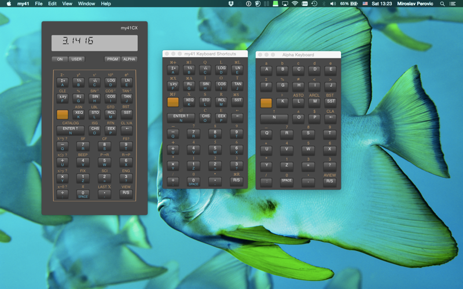Open the Window menu
Image resolution: width=463 pixels, height=289 pixels.
coord(86,3)
